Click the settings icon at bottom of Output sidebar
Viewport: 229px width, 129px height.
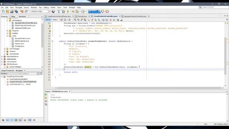46,104
